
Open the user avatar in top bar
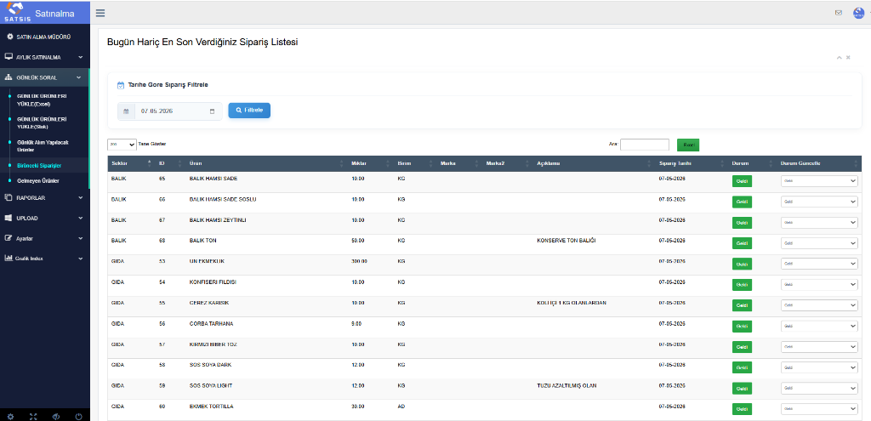[x=859, y=13]
